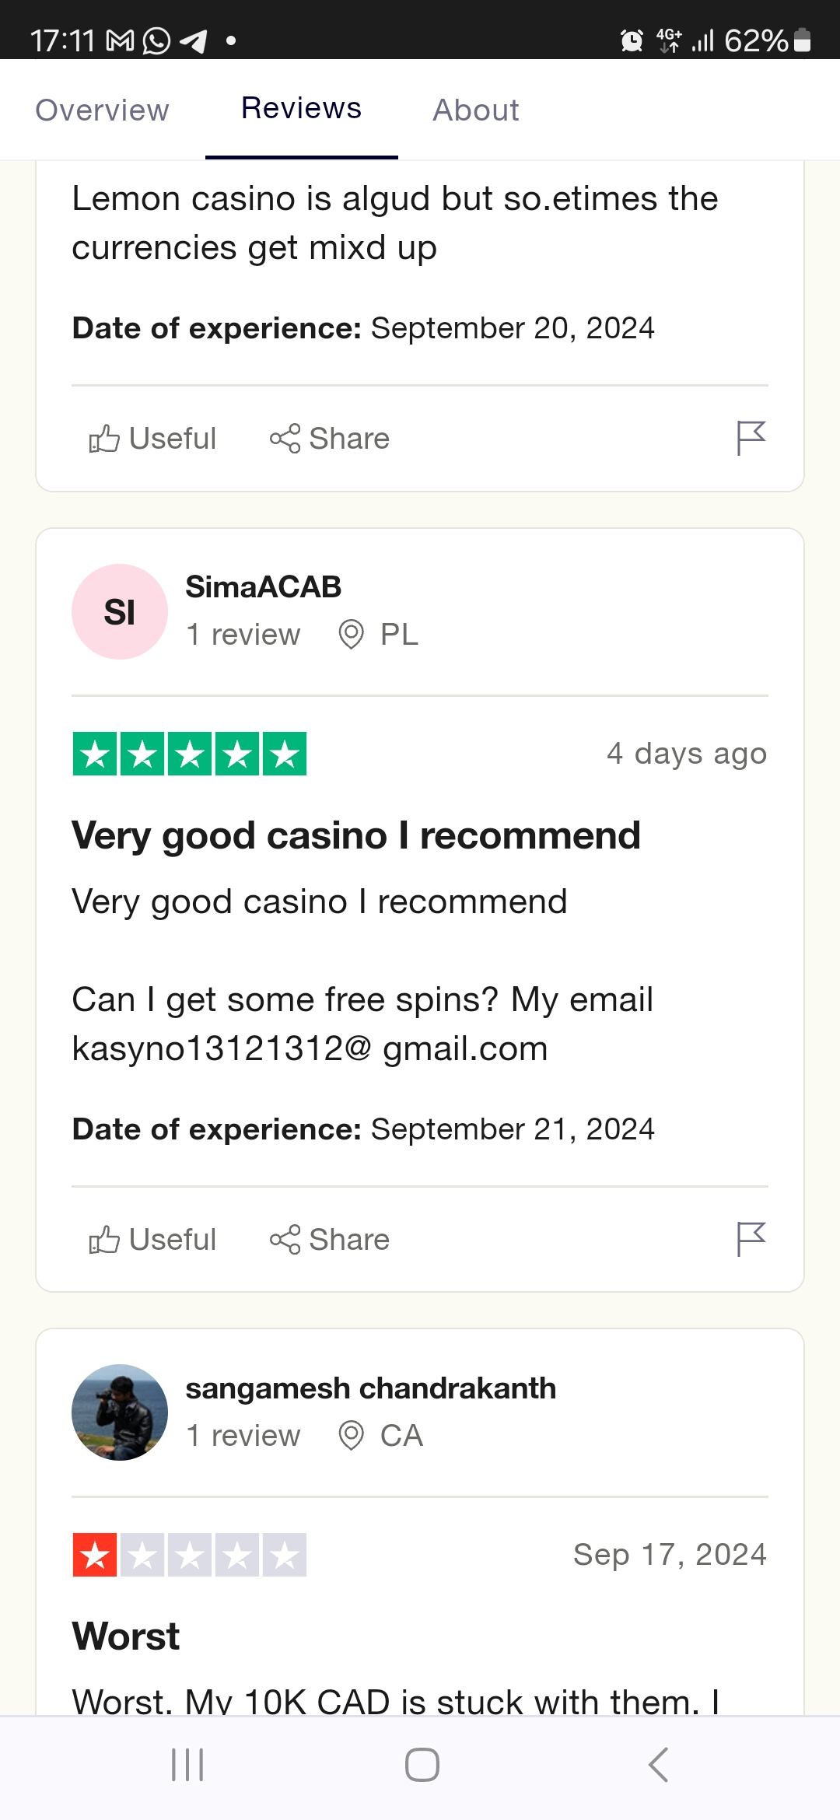Open the "Very good casino I recommend" title
The image size is (840, 1820).
pyautogui.click(x=355, y=836)
